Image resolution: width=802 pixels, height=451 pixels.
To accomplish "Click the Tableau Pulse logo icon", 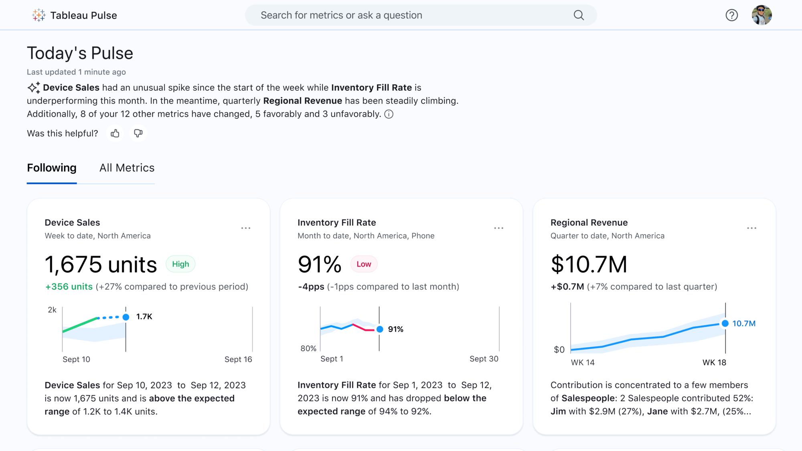I will point(39,15).
